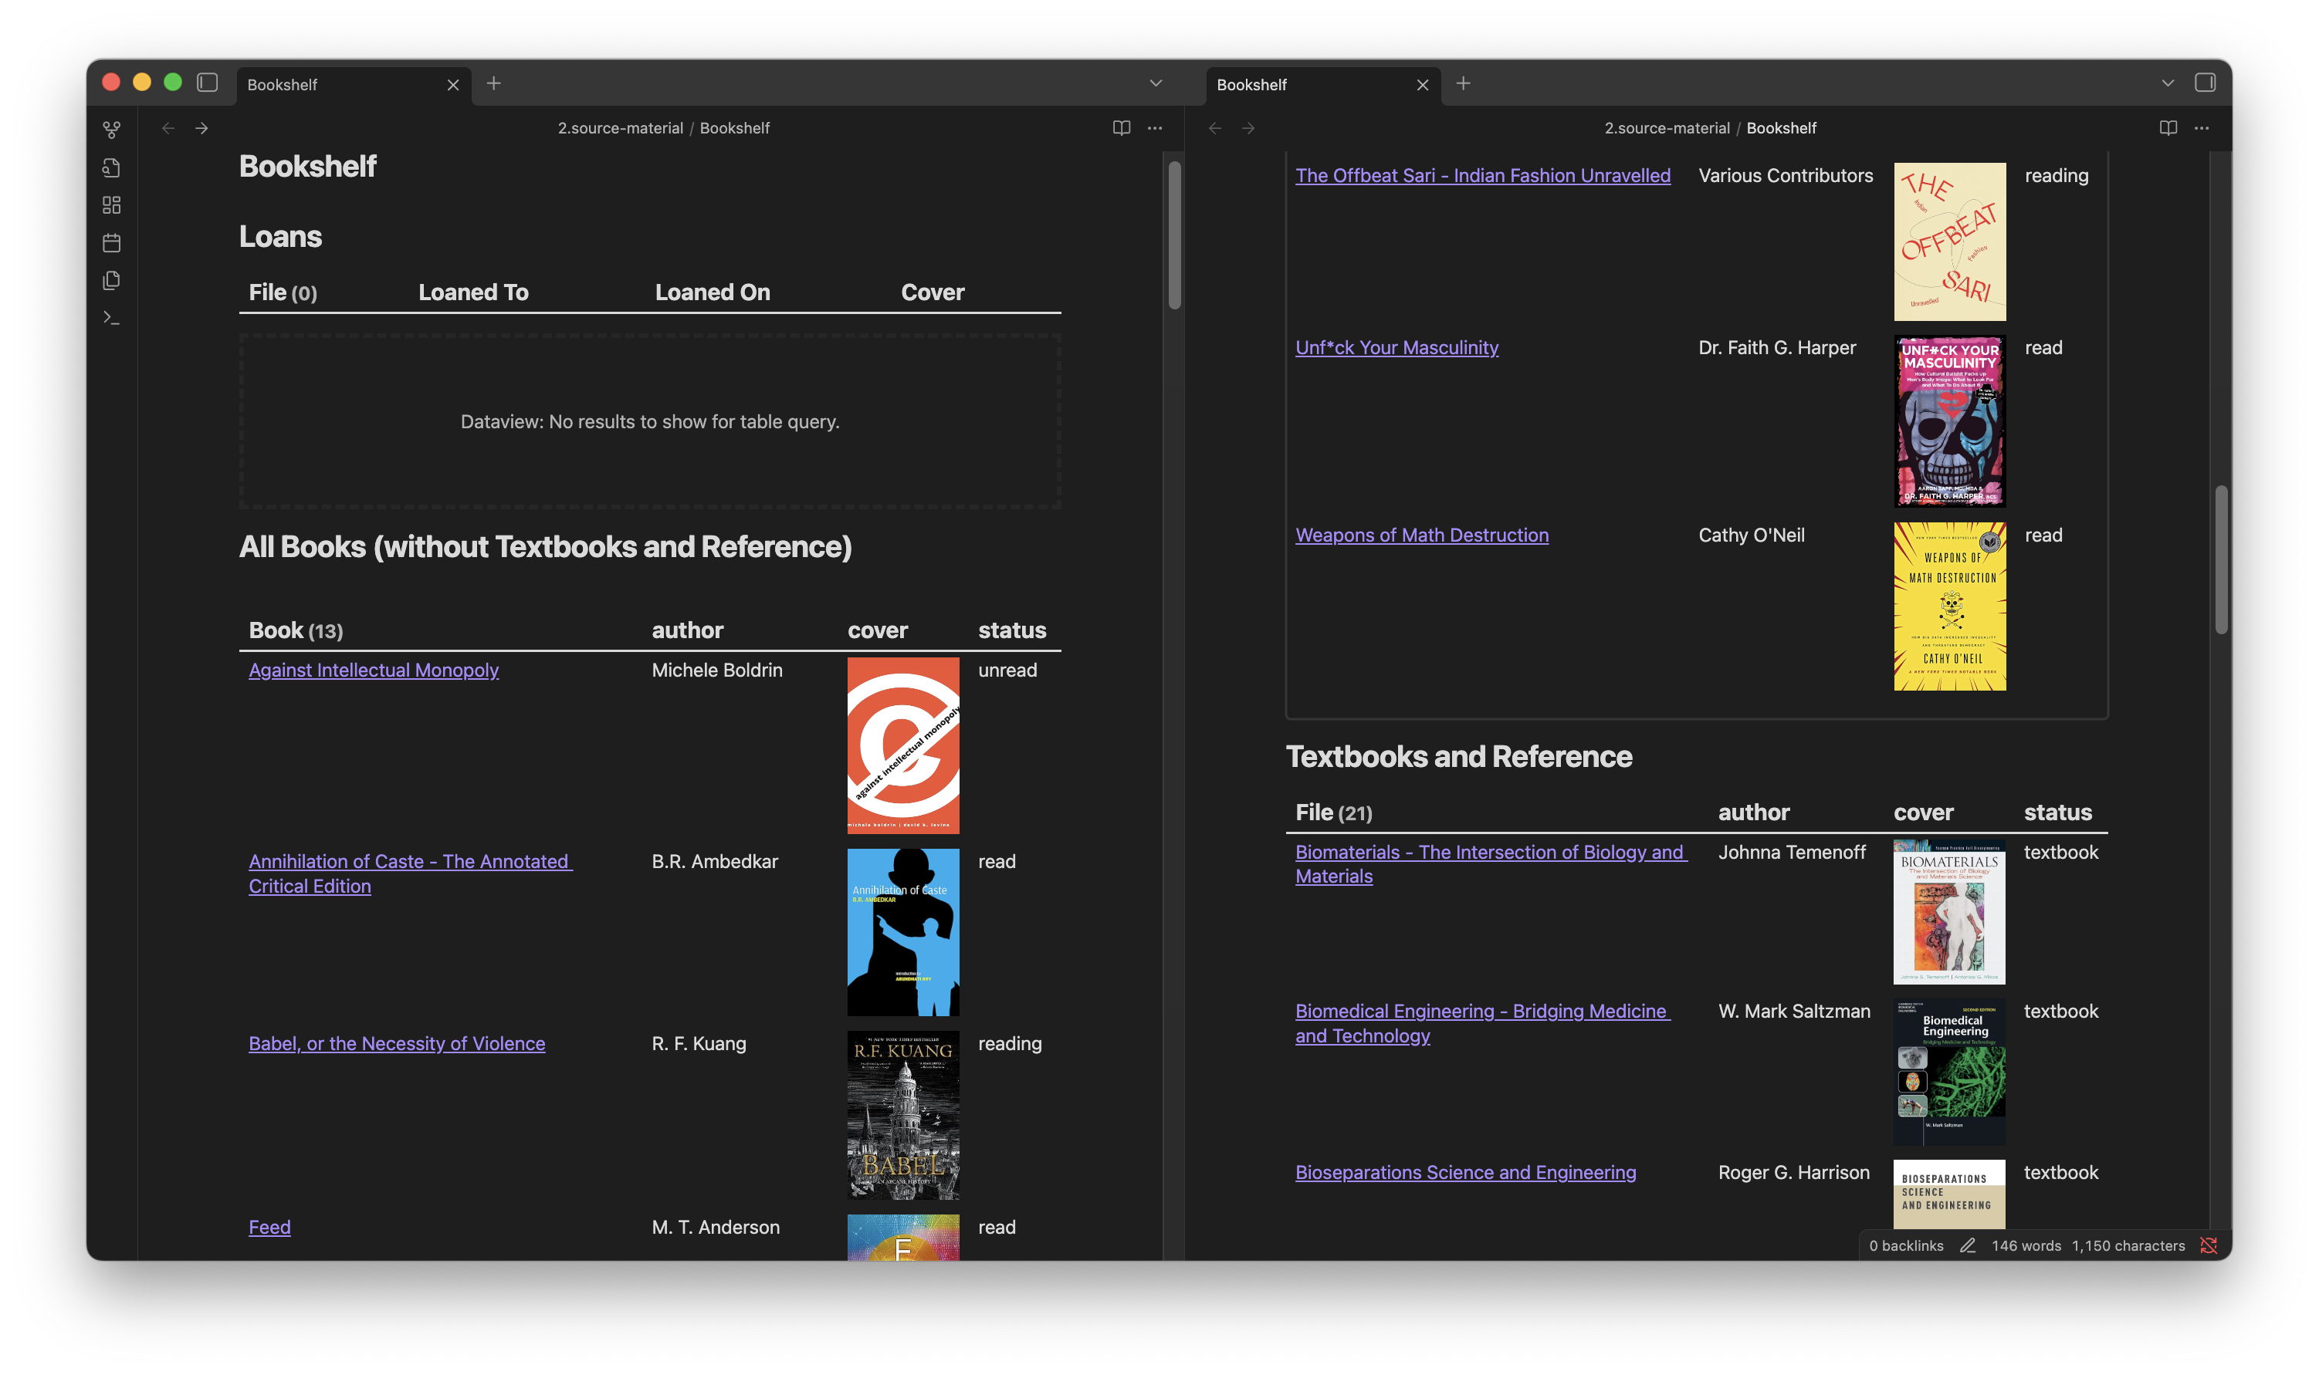
Task: Open the file search icon in the sidebar
Action: point(111,167)
